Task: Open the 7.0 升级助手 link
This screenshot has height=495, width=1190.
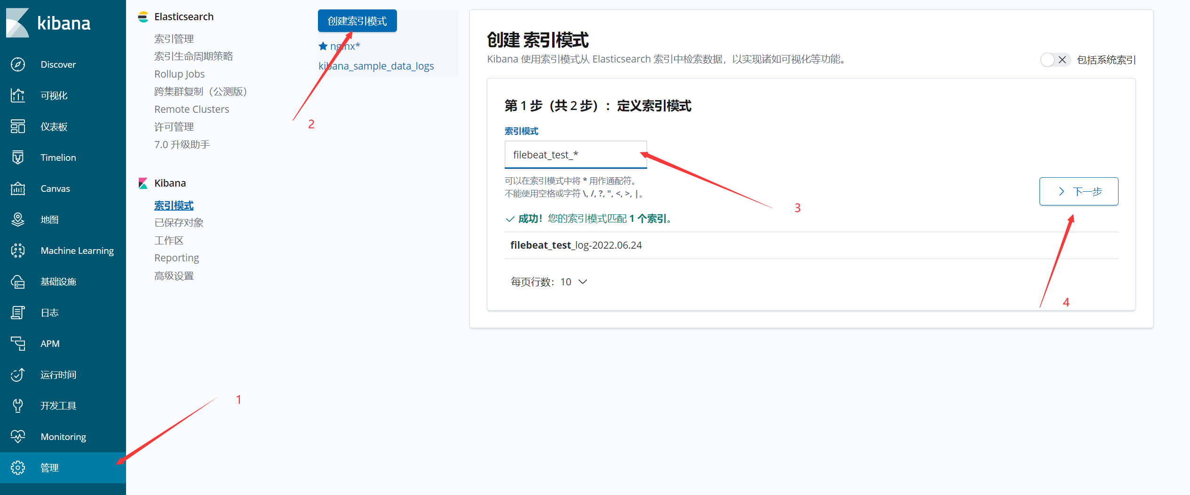Action: [x=182, y=144]
